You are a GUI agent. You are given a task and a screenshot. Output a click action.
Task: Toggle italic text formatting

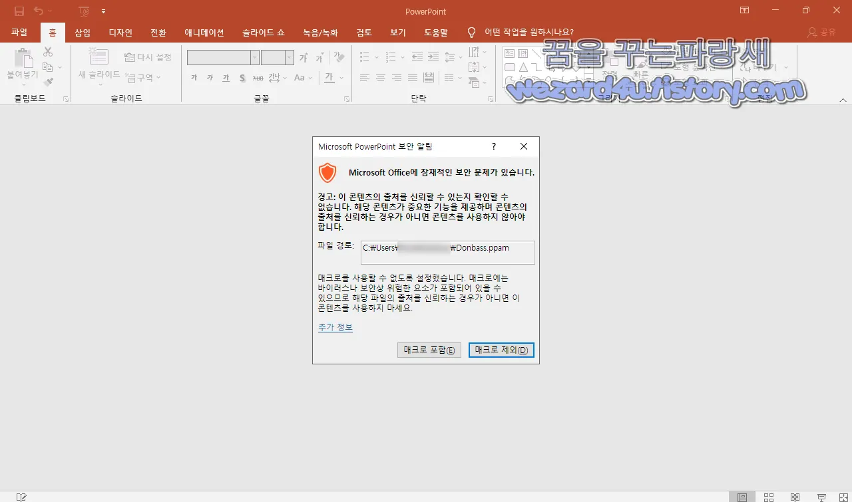point(210,78)
